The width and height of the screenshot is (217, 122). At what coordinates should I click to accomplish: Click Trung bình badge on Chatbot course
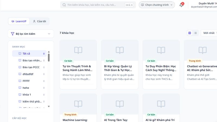[x=195, y=61]
